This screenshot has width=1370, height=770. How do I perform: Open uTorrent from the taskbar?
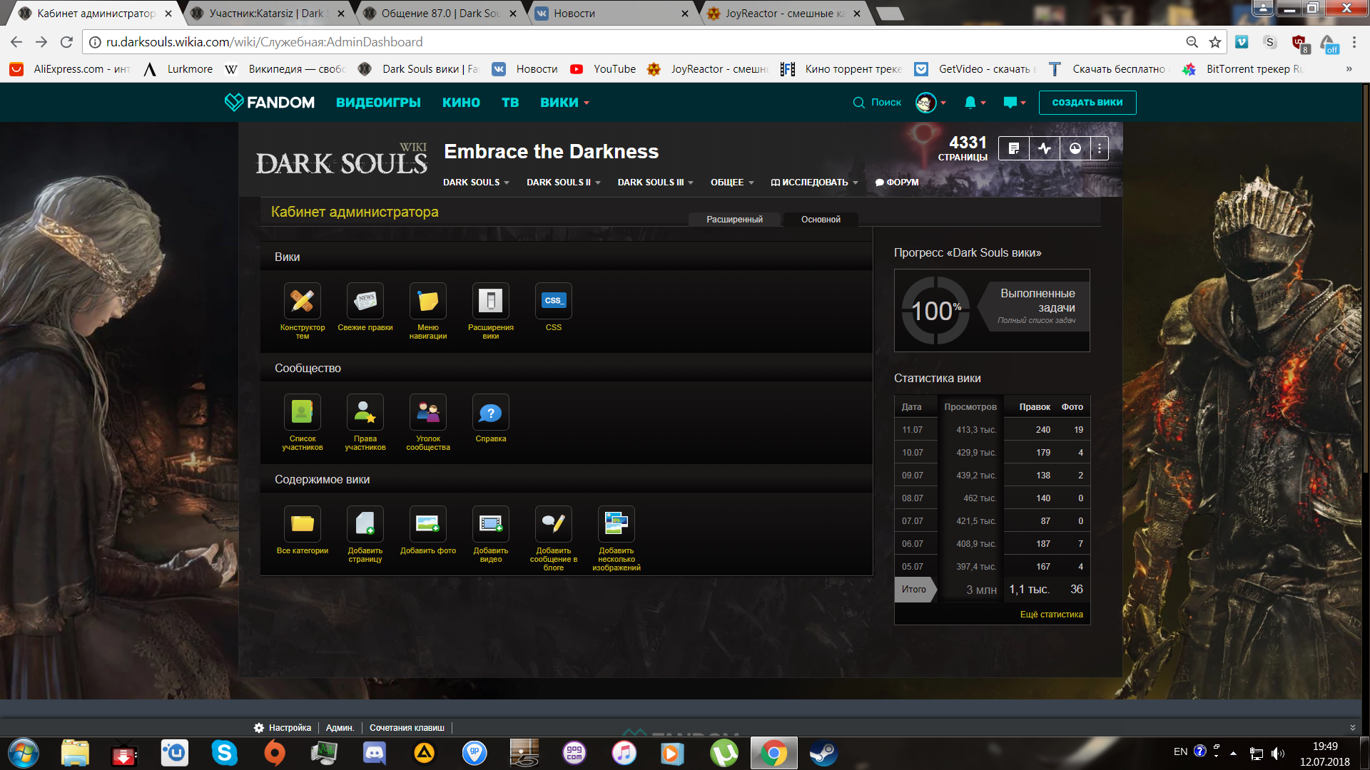[x=724, y=753]
